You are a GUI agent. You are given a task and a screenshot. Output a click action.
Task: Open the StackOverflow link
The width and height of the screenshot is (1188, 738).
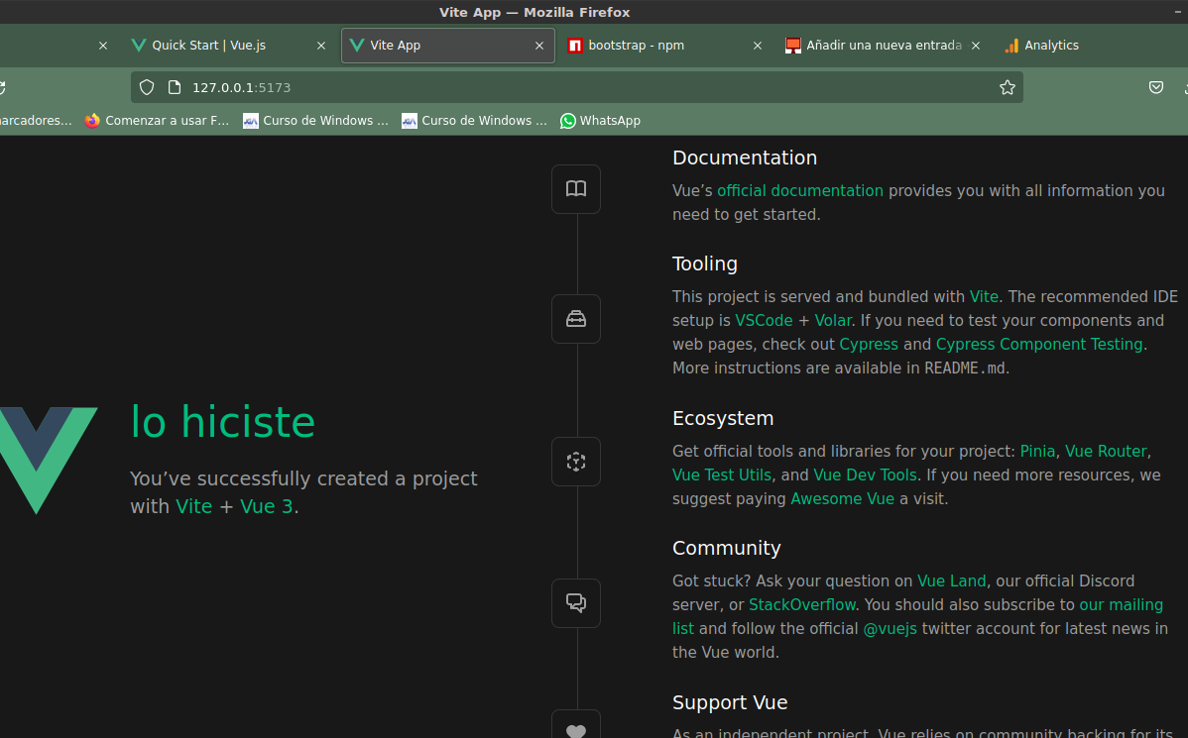pos(801,605)
